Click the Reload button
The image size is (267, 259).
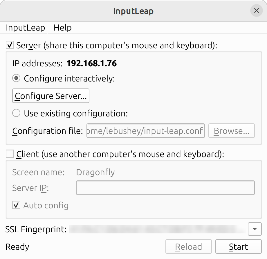[x=189, y=246]
